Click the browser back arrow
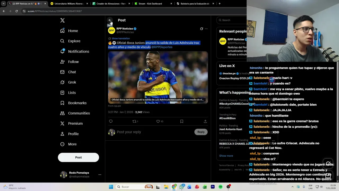 [4, 11]
